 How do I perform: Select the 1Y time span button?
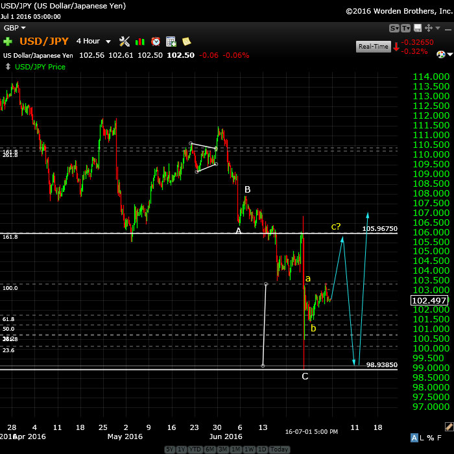point(181,449)
